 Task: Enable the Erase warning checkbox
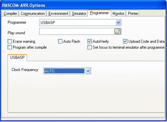[x=10, y=41]
